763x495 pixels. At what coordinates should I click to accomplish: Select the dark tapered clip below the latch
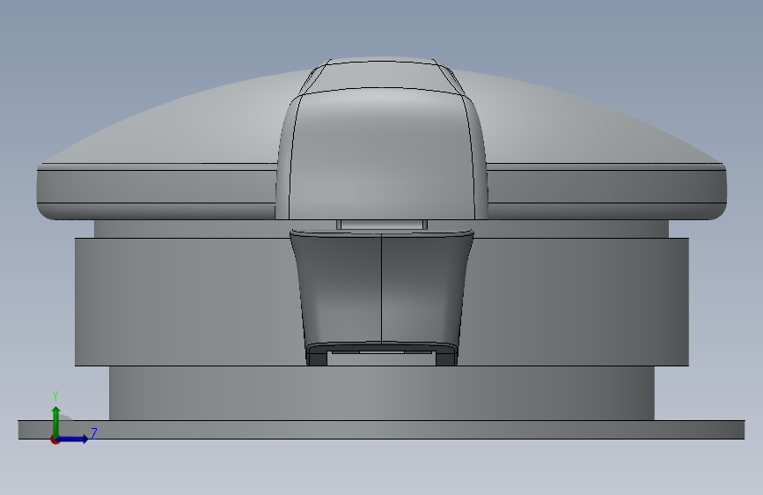pyautogui.click(x=382, y=297)
